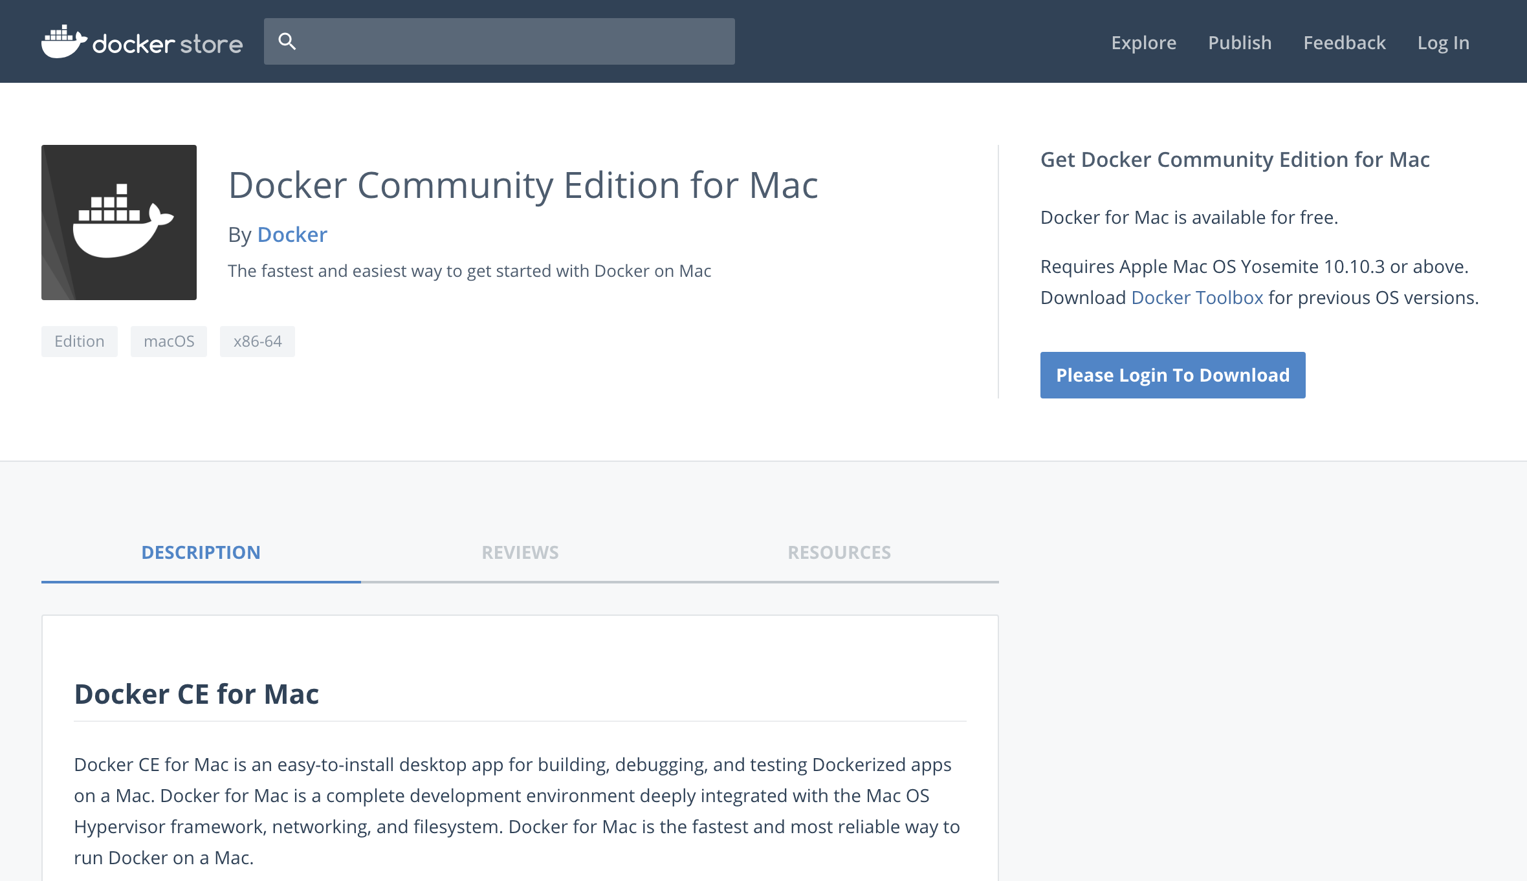
Task: Select the Edition tag
Action: [80, 342]
